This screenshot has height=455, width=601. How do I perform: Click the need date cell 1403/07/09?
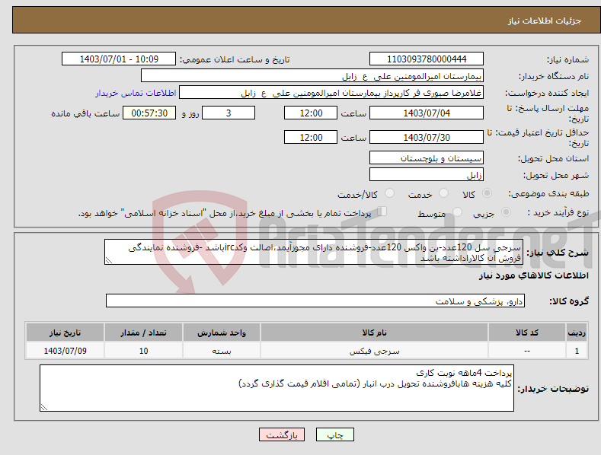click(65, 351)
